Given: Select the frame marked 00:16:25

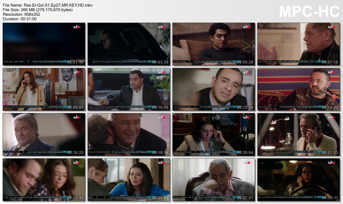Looking at the screenshot, I should coord(44,134).
